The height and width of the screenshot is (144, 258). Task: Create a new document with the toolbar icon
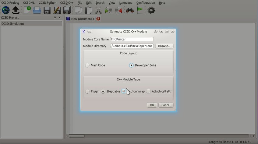pos(27,10)
